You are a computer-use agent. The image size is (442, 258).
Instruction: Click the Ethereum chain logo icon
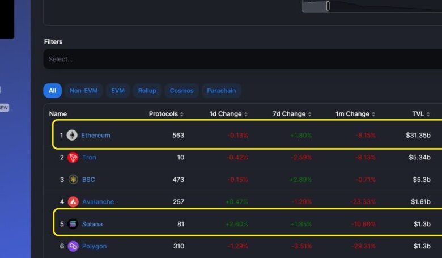(x=72, y=135)
